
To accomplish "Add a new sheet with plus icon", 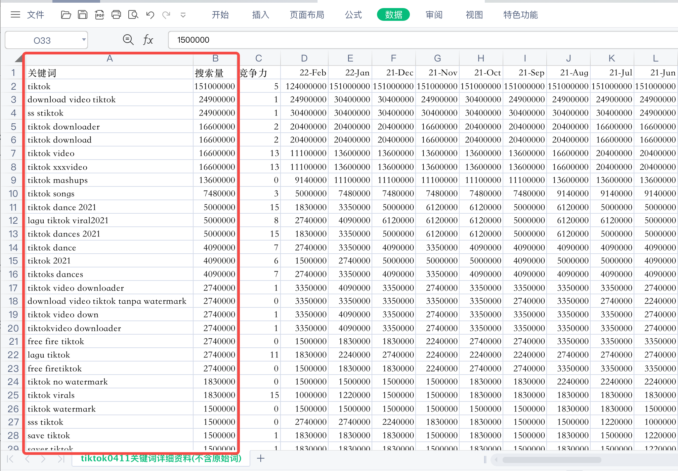I will (261, 458).
